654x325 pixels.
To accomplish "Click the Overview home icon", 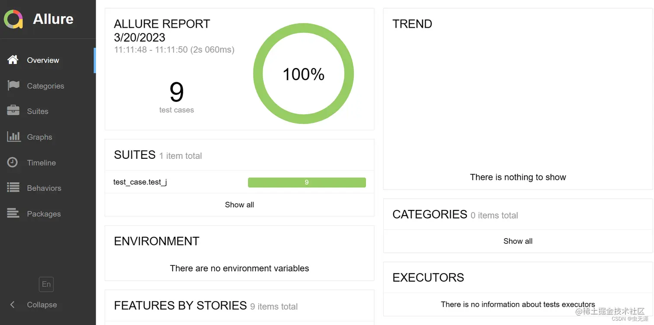I will pyautogui.click(x=13, y=60).
